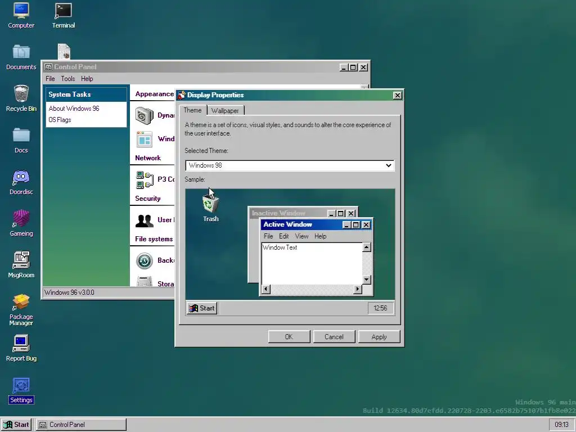The height and width of the screenshot is (432, 576).
Task: Open the Help menu in Control Panel
Action: point(87,79)
